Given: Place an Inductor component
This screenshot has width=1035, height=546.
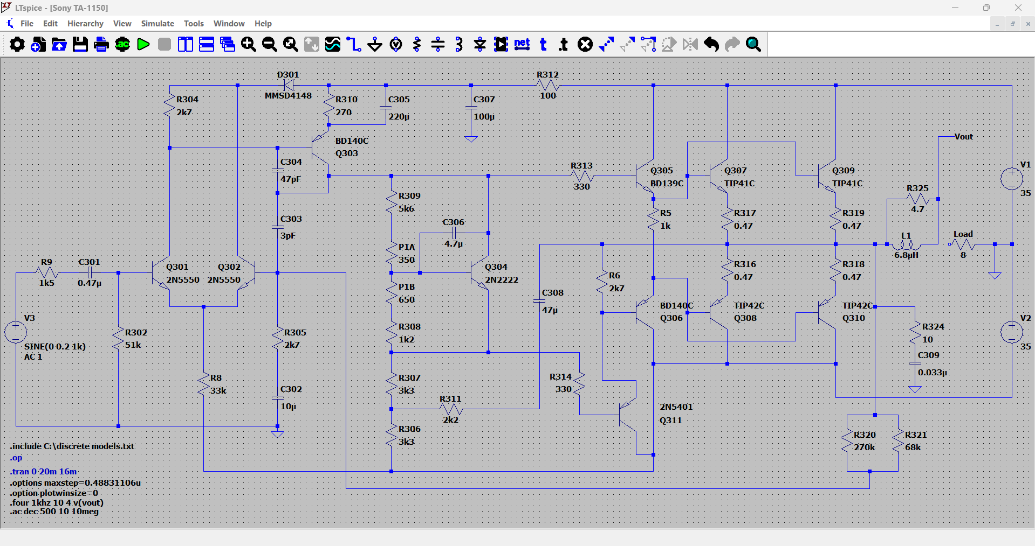Looking at the screenshot, I should point(459,44).
